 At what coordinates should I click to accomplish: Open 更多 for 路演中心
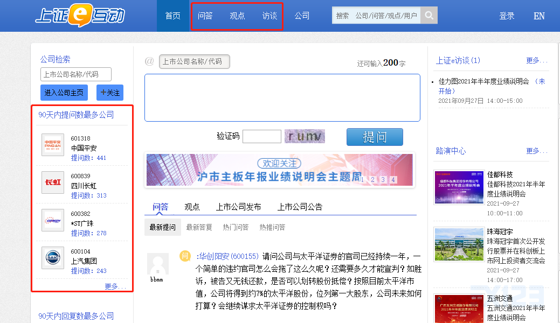point(537,151)
